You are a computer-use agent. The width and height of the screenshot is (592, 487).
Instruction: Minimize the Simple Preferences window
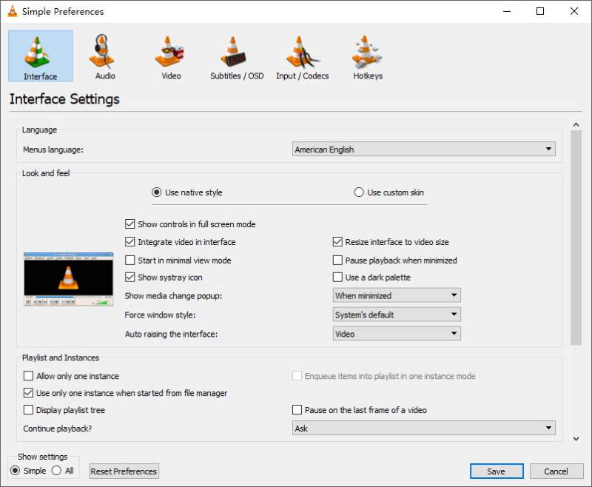point(507,11)
